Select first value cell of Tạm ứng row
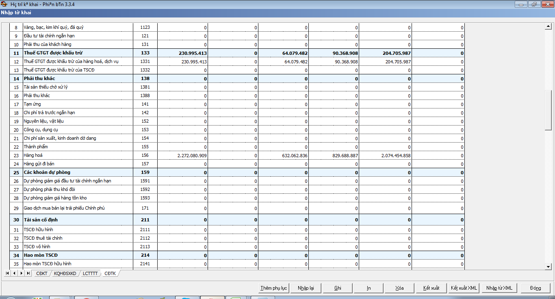This screenshot has width=555, height=299. (182, 104)
